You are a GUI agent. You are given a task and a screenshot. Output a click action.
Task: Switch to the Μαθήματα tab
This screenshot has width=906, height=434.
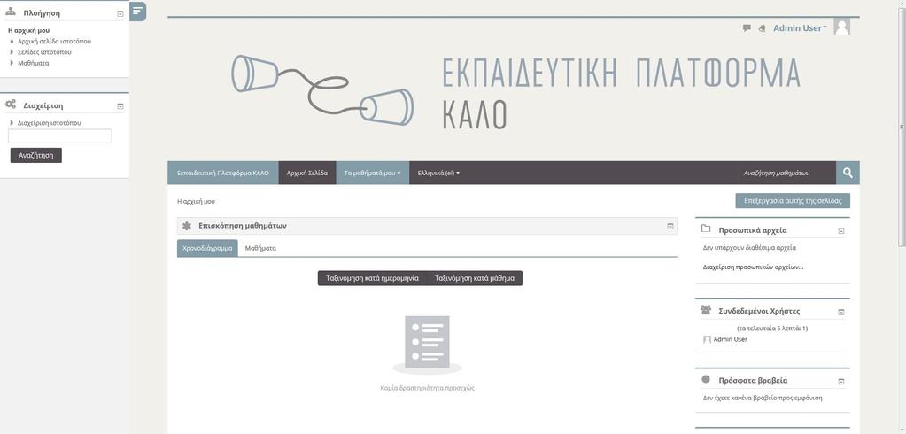click(x=260, y=248)
